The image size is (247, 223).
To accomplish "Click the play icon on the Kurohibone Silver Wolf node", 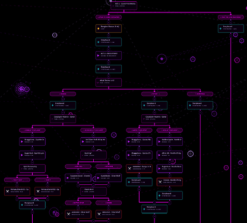I will pos(98,178).
